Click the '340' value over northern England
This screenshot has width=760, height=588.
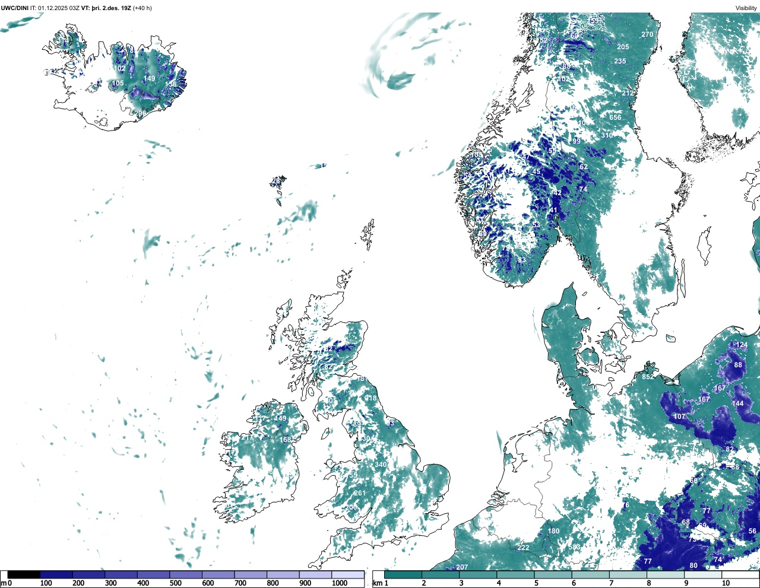tap(381, 465)
